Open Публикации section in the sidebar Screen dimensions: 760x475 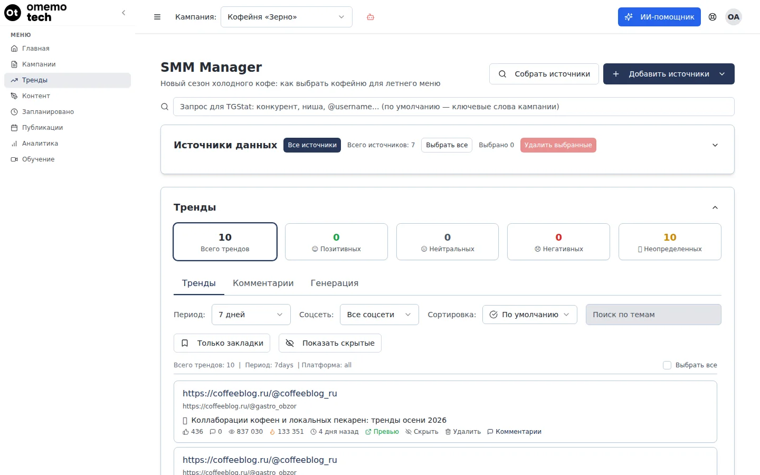pos(68,128)
